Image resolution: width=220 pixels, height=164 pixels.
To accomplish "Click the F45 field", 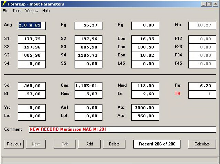I will click(202, 64).
